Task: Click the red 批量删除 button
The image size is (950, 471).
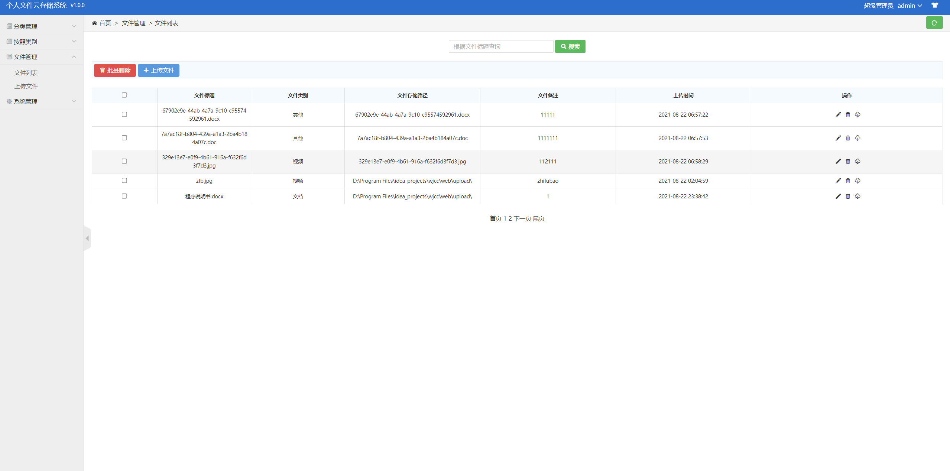Action: tap(115, 71)
